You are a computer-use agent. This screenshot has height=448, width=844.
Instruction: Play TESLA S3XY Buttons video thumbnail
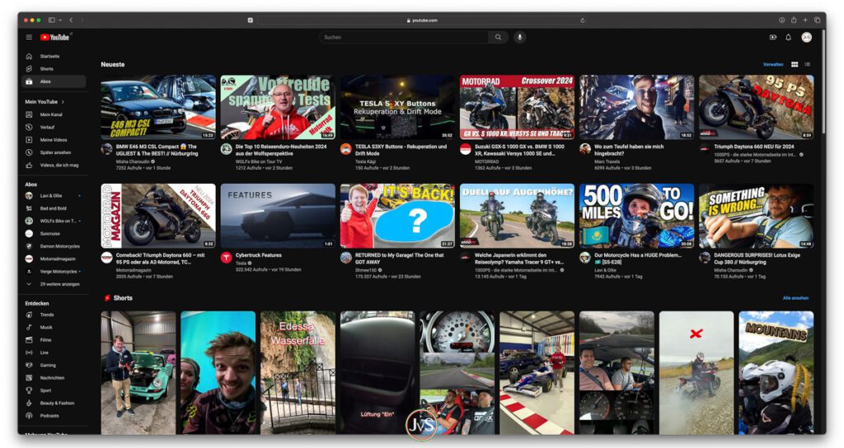pos(397,107)
